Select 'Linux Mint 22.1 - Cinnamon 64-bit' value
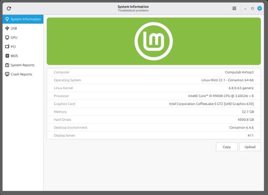The width and height of the screenshot is (268, 195). pyautogui.click(x=227, y=80)
